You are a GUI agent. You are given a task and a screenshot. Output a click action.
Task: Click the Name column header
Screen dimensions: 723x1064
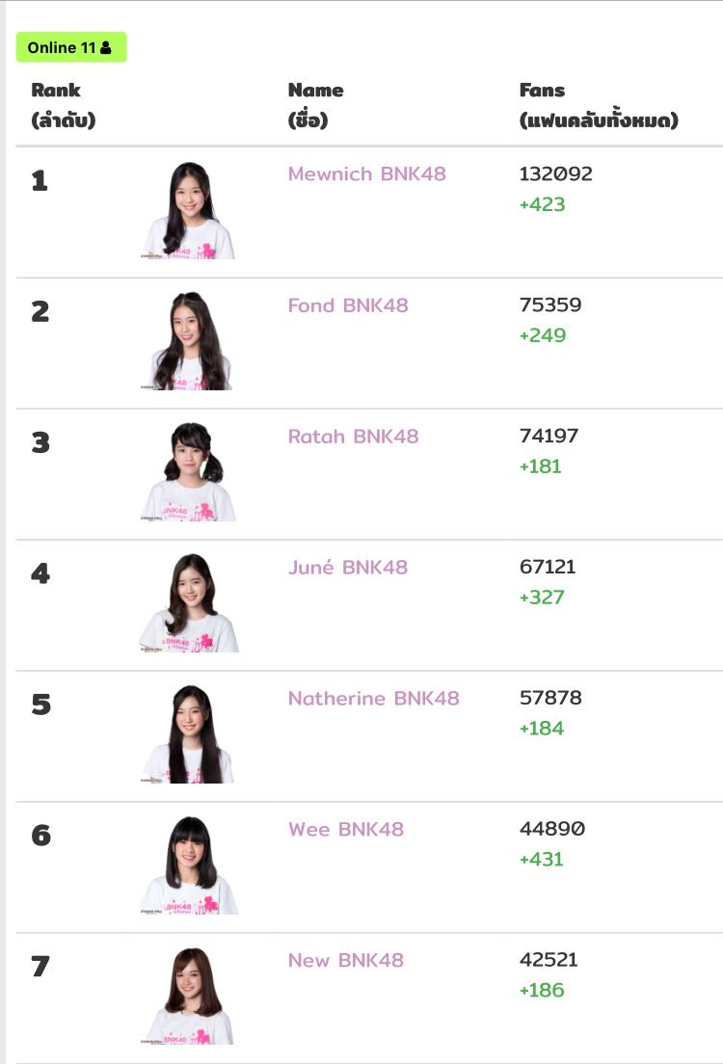[315, 105]
